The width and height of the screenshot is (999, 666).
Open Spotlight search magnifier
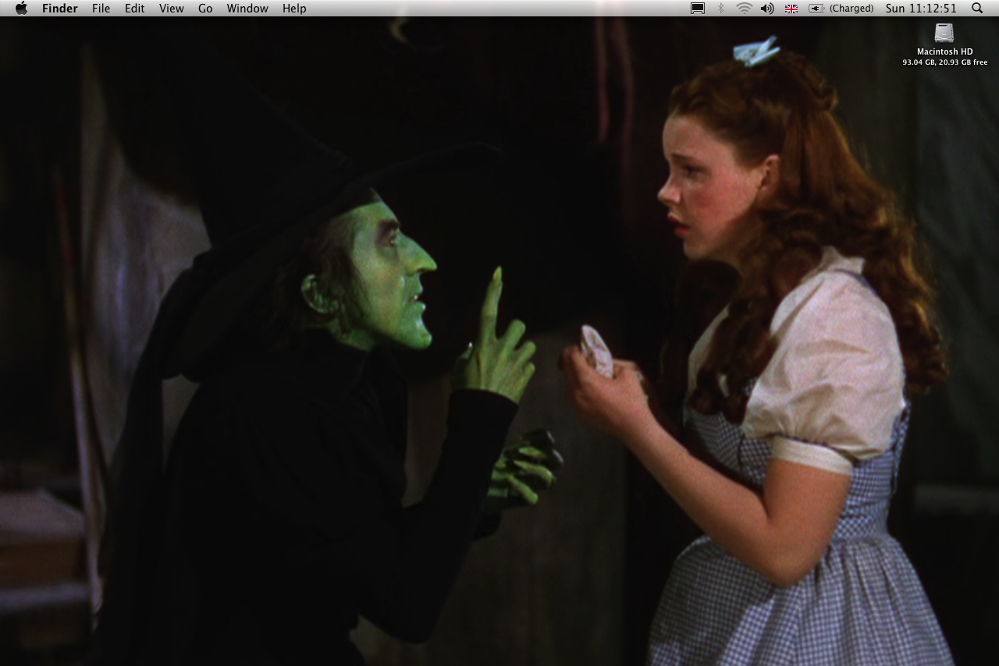pos(977,9)
